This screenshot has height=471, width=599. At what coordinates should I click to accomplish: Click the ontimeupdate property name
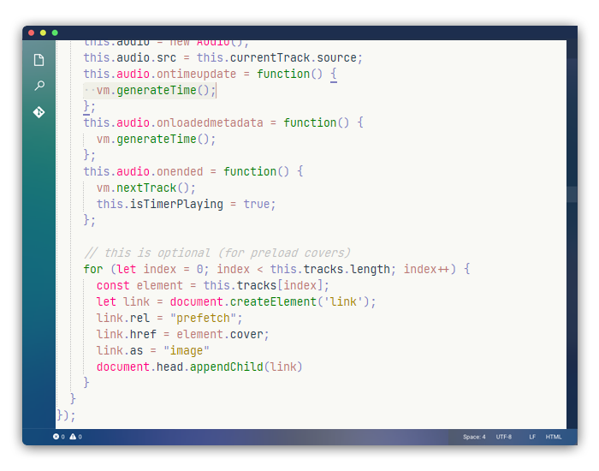click(x=196, y=74)
